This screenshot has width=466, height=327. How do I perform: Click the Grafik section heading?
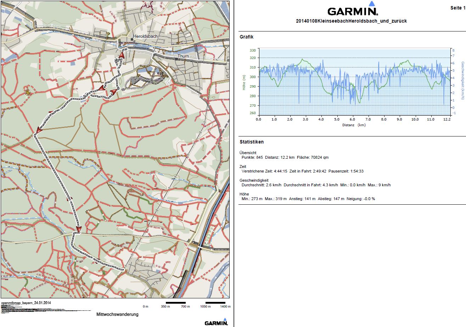click(x=247, y=37)
